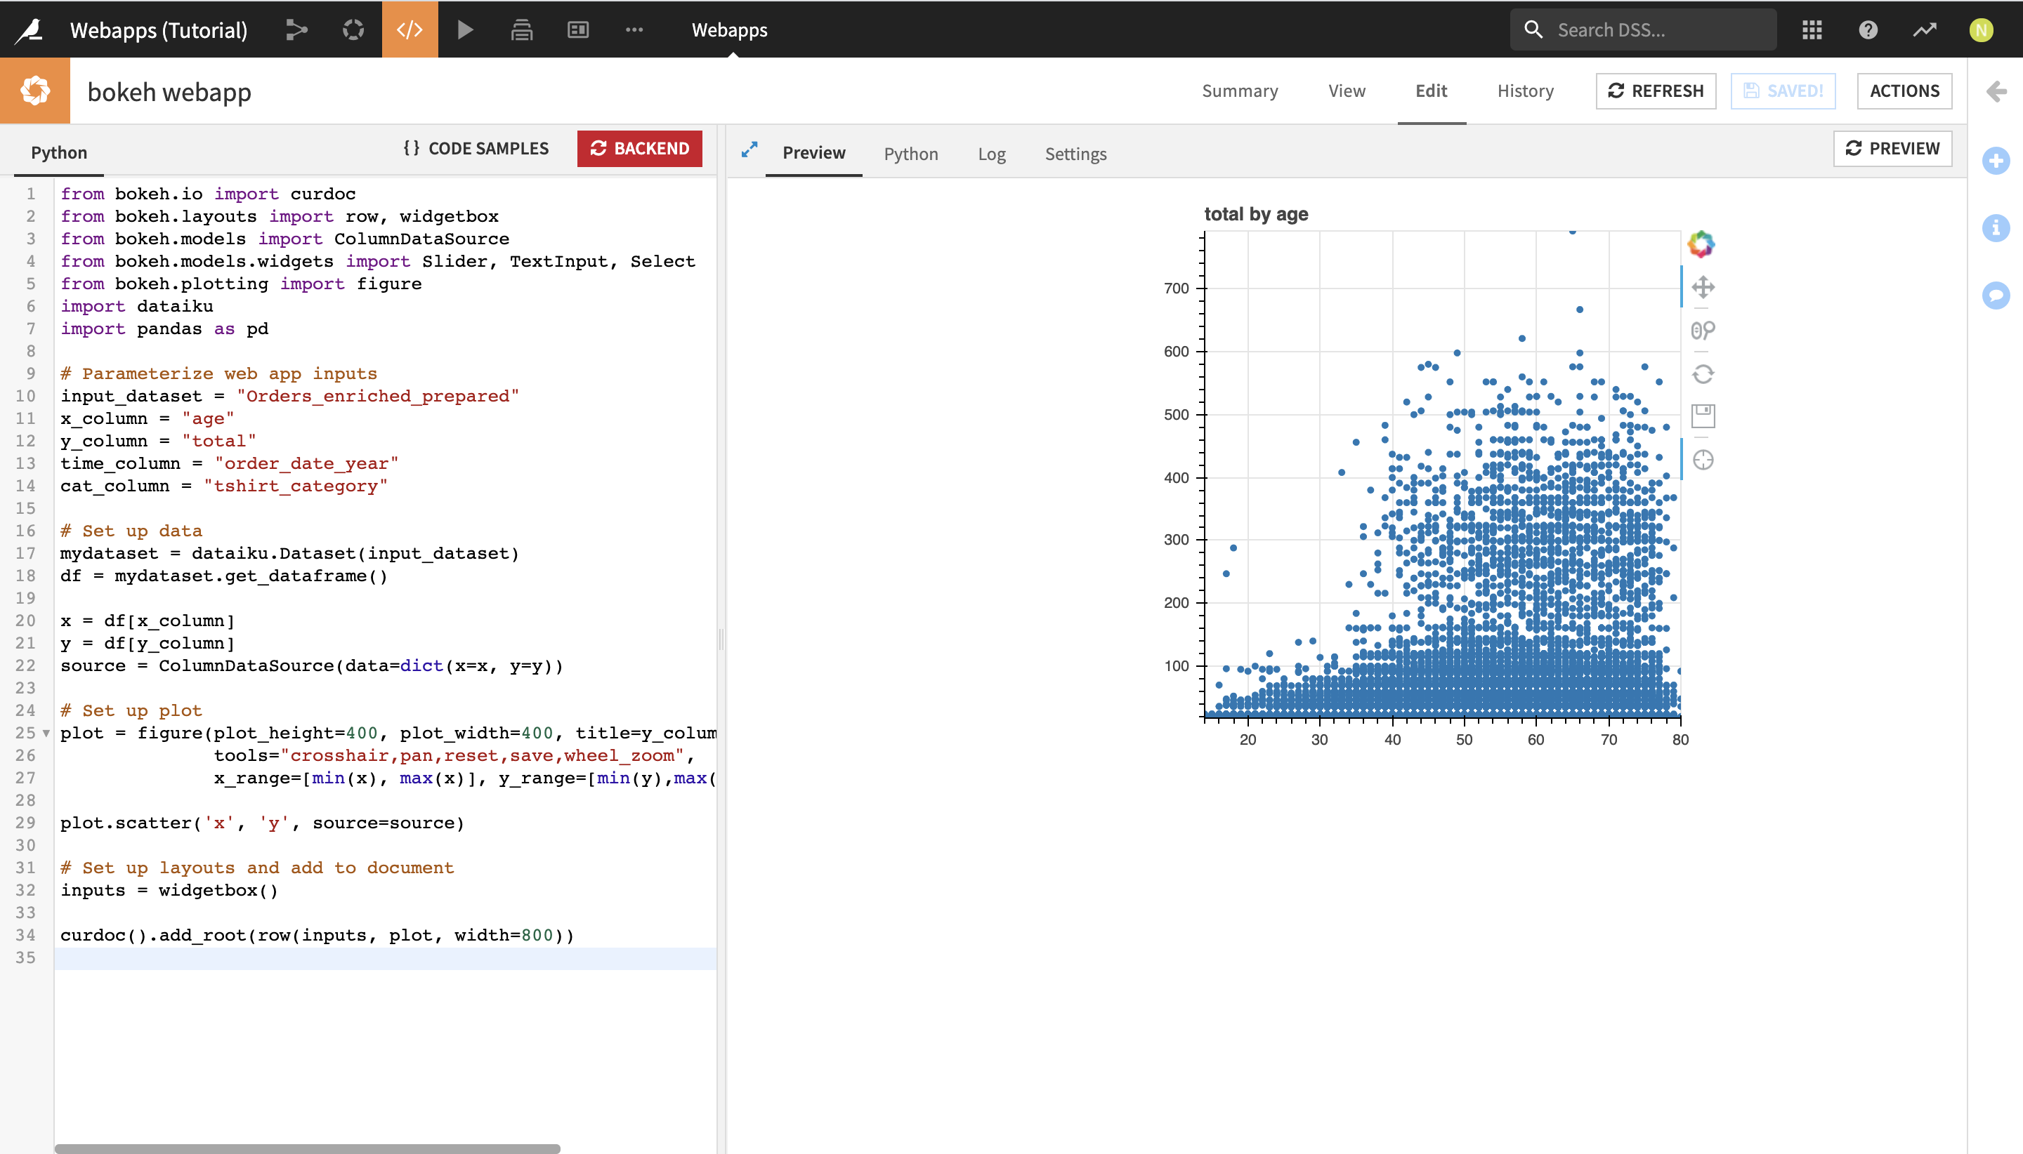
Task: Open the ACTIONS menu button
Action: point(1905,91)
